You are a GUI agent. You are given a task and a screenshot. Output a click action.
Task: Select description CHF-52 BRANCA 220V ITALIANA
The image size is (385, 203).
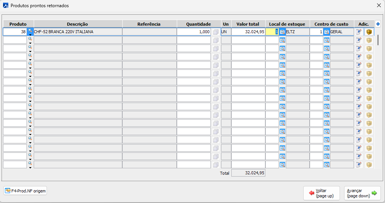point(78,32)
